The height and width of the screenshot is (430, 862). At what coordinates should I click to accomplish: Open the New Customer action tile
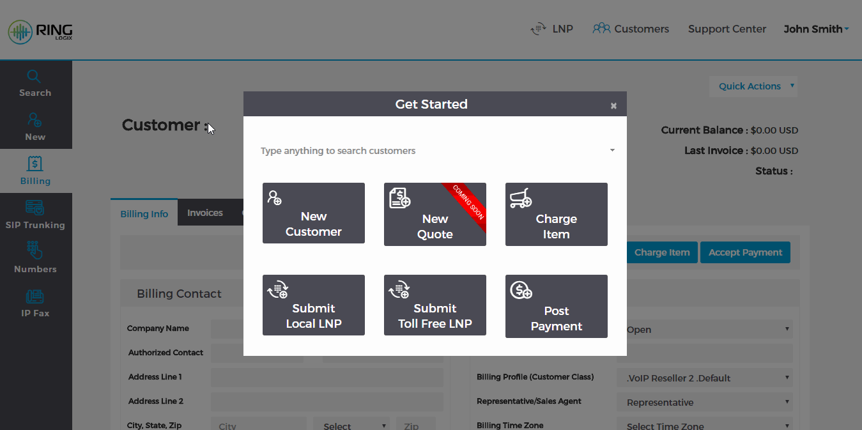click(313, 213)
